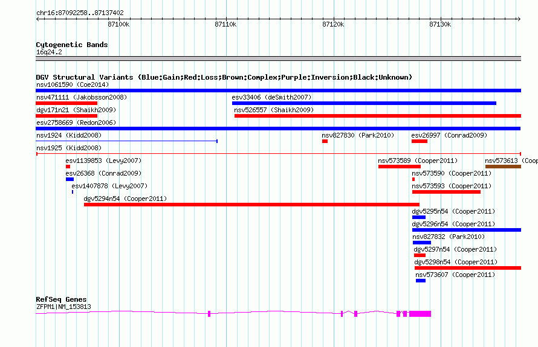Image resolution: width=538 pixels, height=347 pixels.
Task: Click the nsv526557 (Shaikh2009) label
Action: tap(274, 110)
